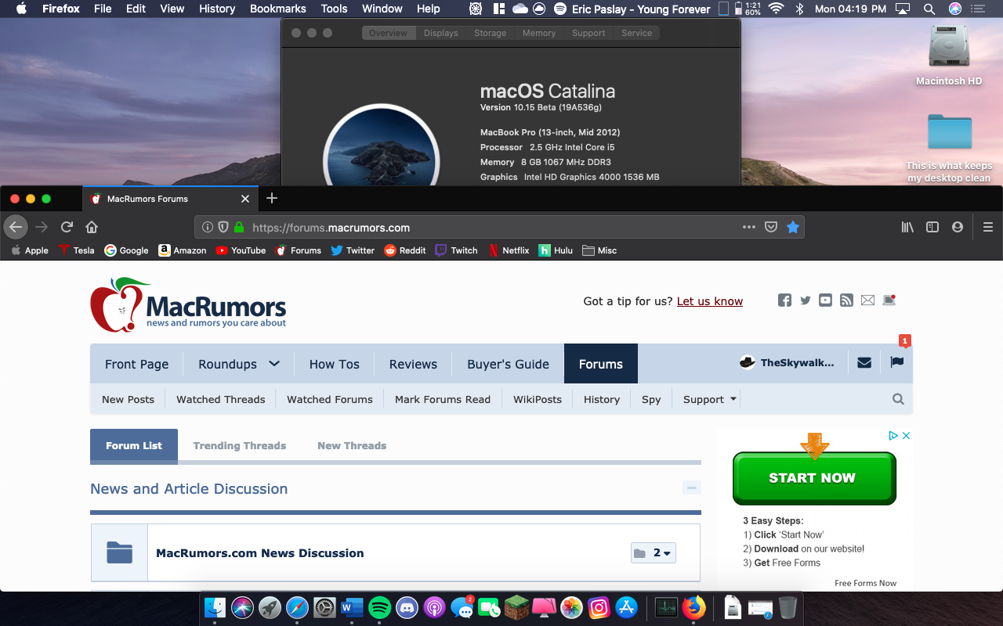Open a new Firefox tab
1003x626 pixels.
coord(272,198)
